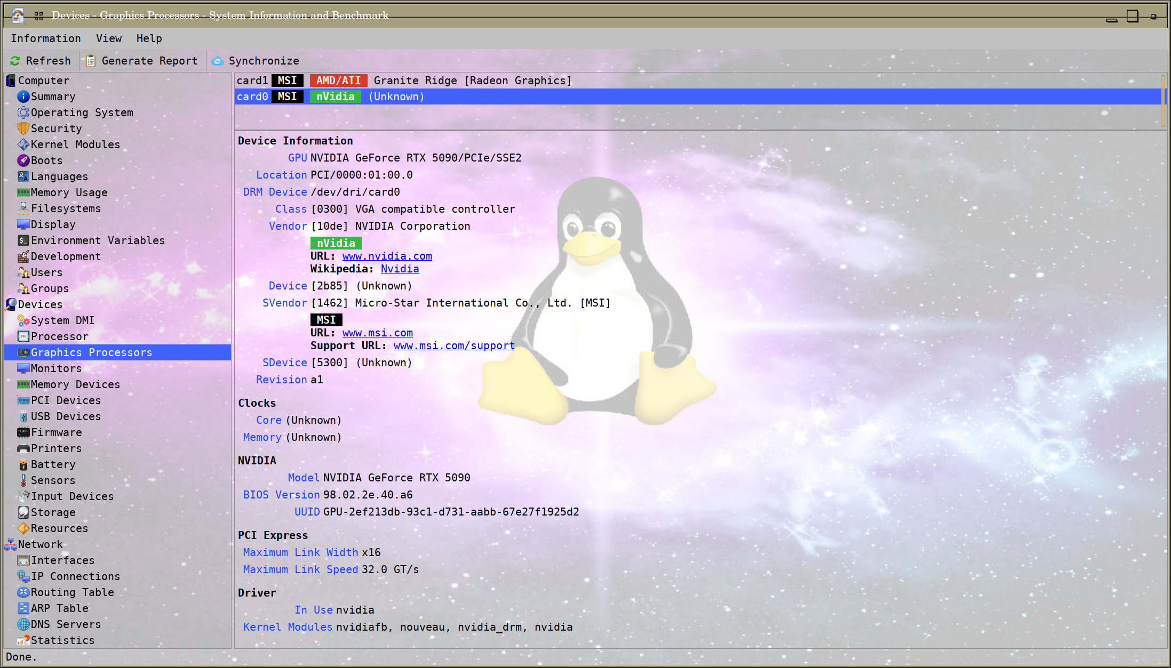
Task: Select the Groups icon
Action: 23,288
